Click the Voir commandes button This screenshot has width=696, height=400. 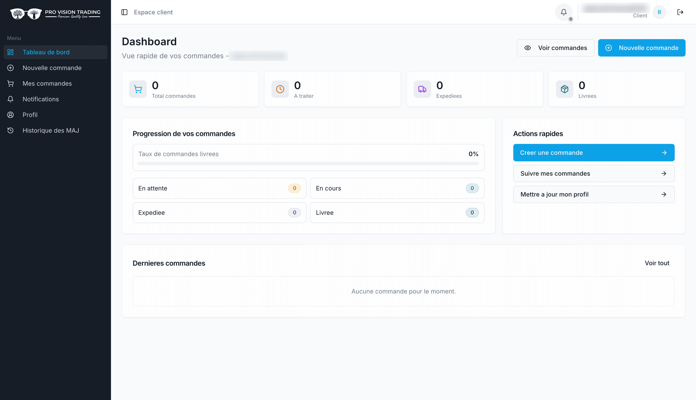pos(556,48)
